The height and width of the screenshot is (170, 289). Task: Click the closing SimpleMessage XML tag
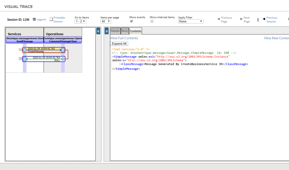(126, 69)
